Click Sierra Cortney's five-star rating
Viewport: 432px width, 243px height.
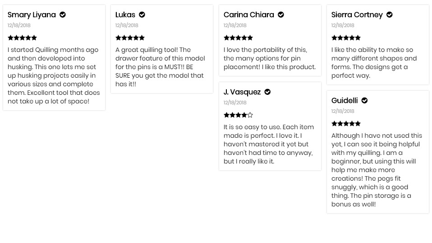[x=346, y=38]
